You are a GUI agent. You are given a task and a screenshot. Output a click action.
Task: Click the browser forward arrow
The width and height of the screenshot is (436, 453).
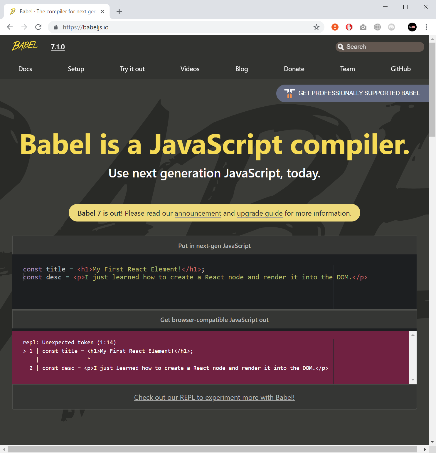24,27
